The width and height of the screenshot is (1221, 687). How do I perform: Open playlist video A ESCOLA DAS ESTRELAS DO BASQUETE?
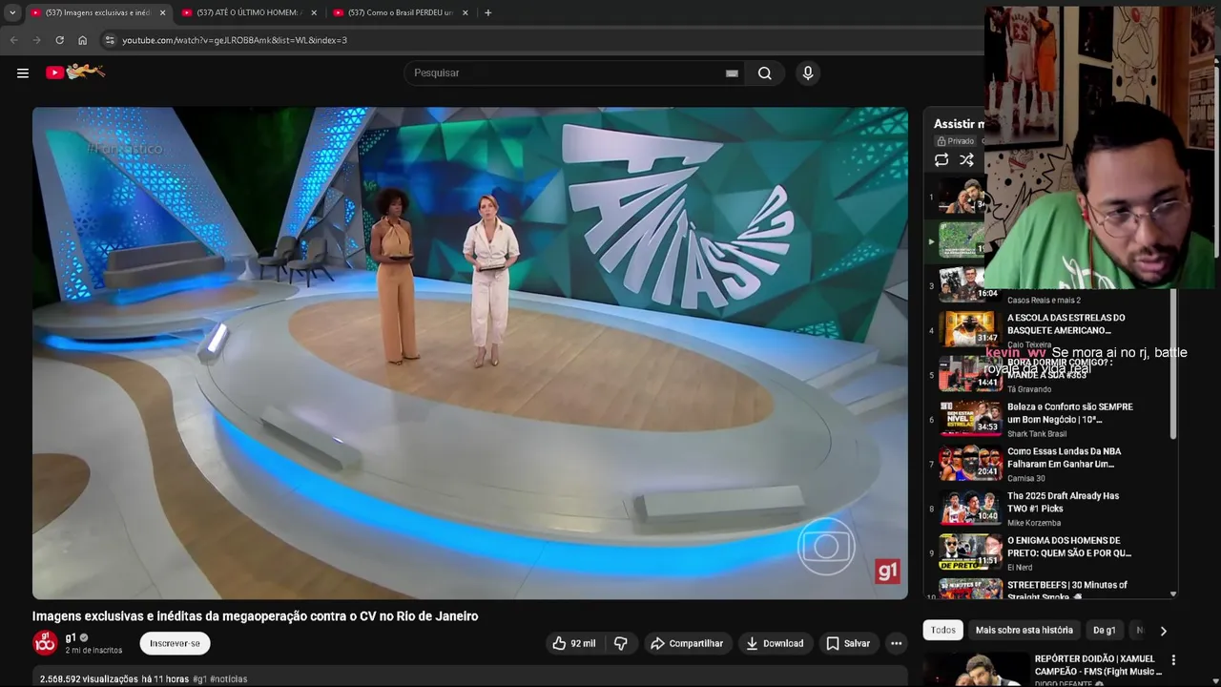coord(1066,324)
